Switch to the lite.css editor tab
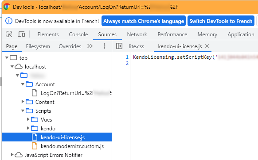Viewport: 258px width, 160px height. 137,46
